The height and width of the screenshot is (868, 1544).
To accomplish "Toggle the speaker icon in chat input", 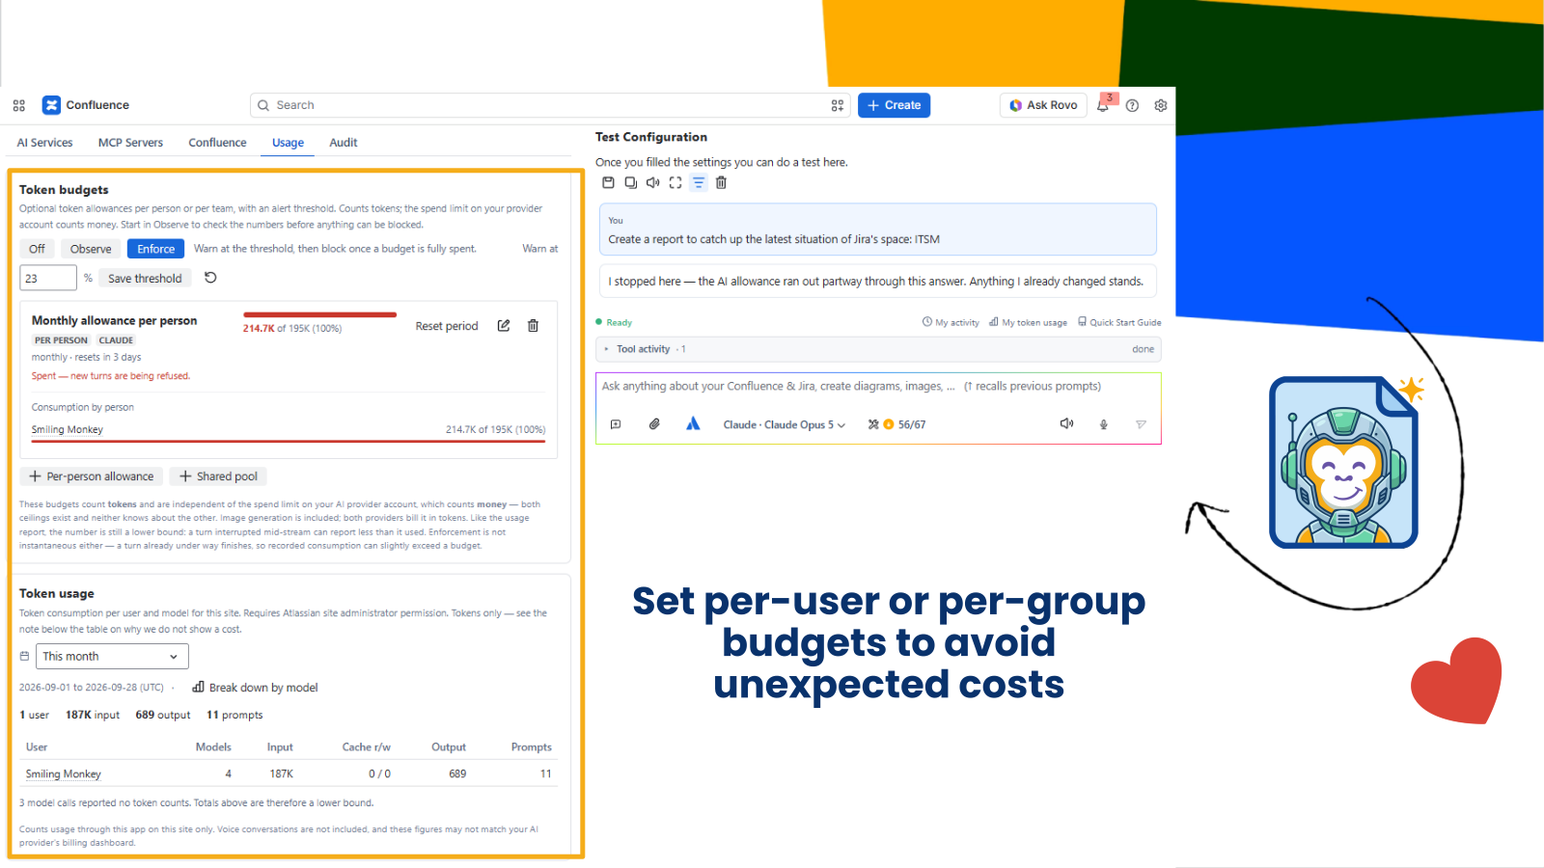I will pyautogui.click(x=1066, y=424).
